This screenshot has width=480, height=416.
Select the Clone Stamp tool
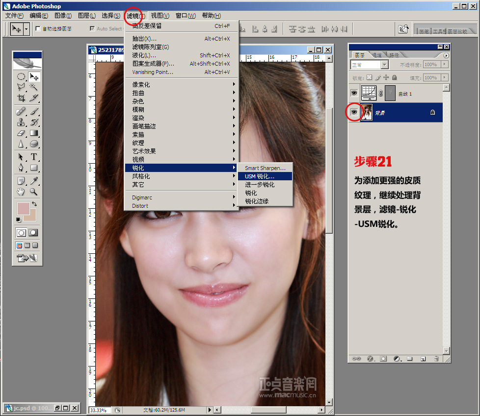pos(21,122)
